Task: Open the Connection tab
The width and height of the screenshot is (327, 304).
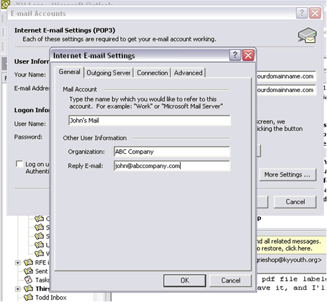Action: pyautogui.click(x=152, y=73)
